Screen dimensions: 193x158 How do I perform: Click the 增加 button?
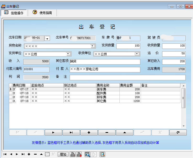[63, 154]
